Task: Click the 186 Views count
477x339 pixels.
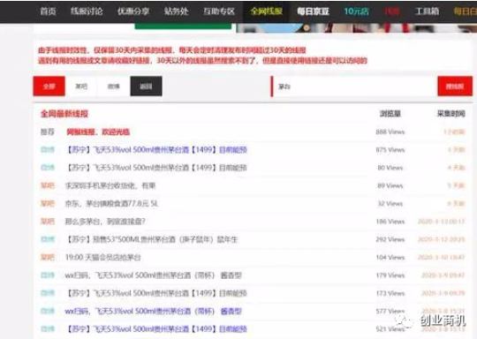Action: [x=390, y=222]
